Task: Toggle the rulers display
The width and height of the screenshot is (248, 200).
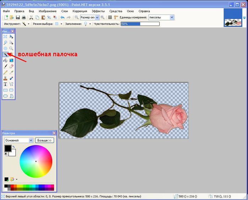Action: coord(116,17)
